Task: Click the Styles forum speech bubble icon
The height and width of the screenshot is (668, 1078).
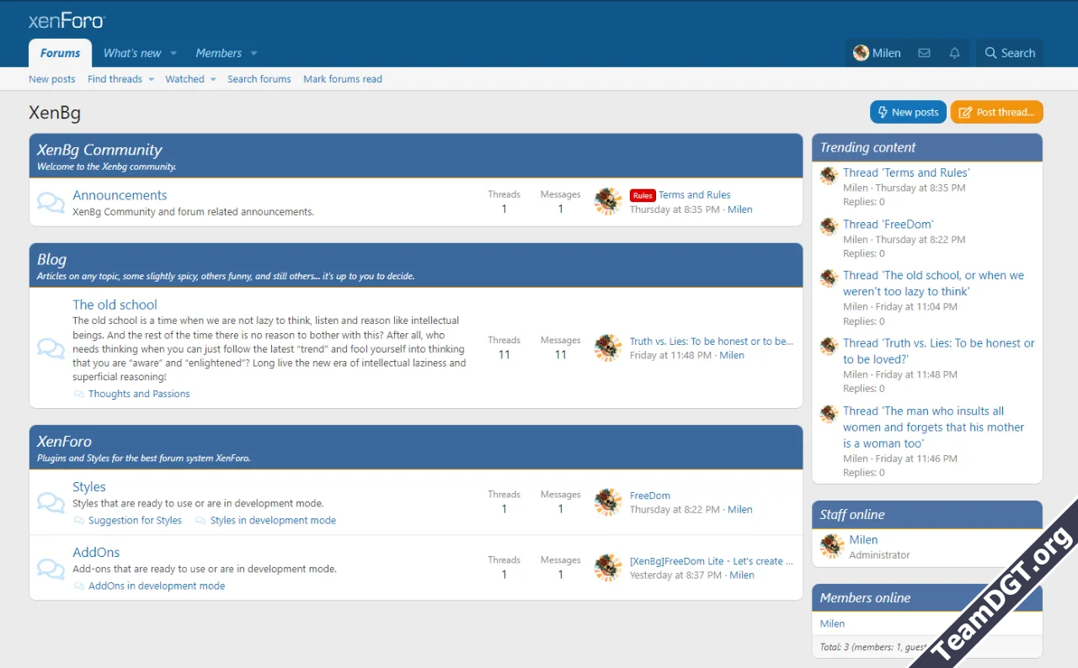Action: (x=51, y=503)
